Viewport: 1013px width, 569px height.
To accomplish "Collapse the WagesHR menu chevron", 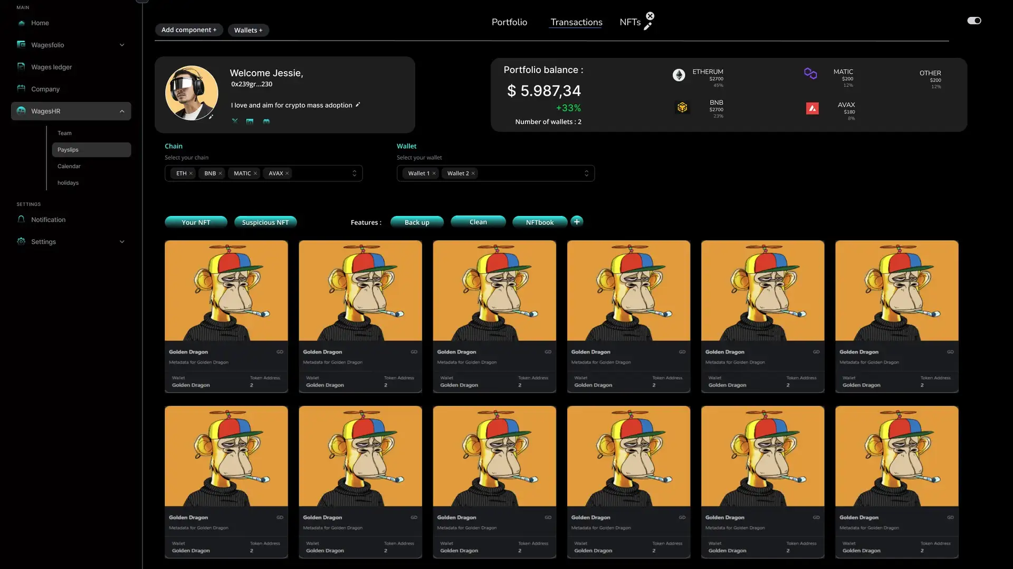I will (x=122, y=111).
